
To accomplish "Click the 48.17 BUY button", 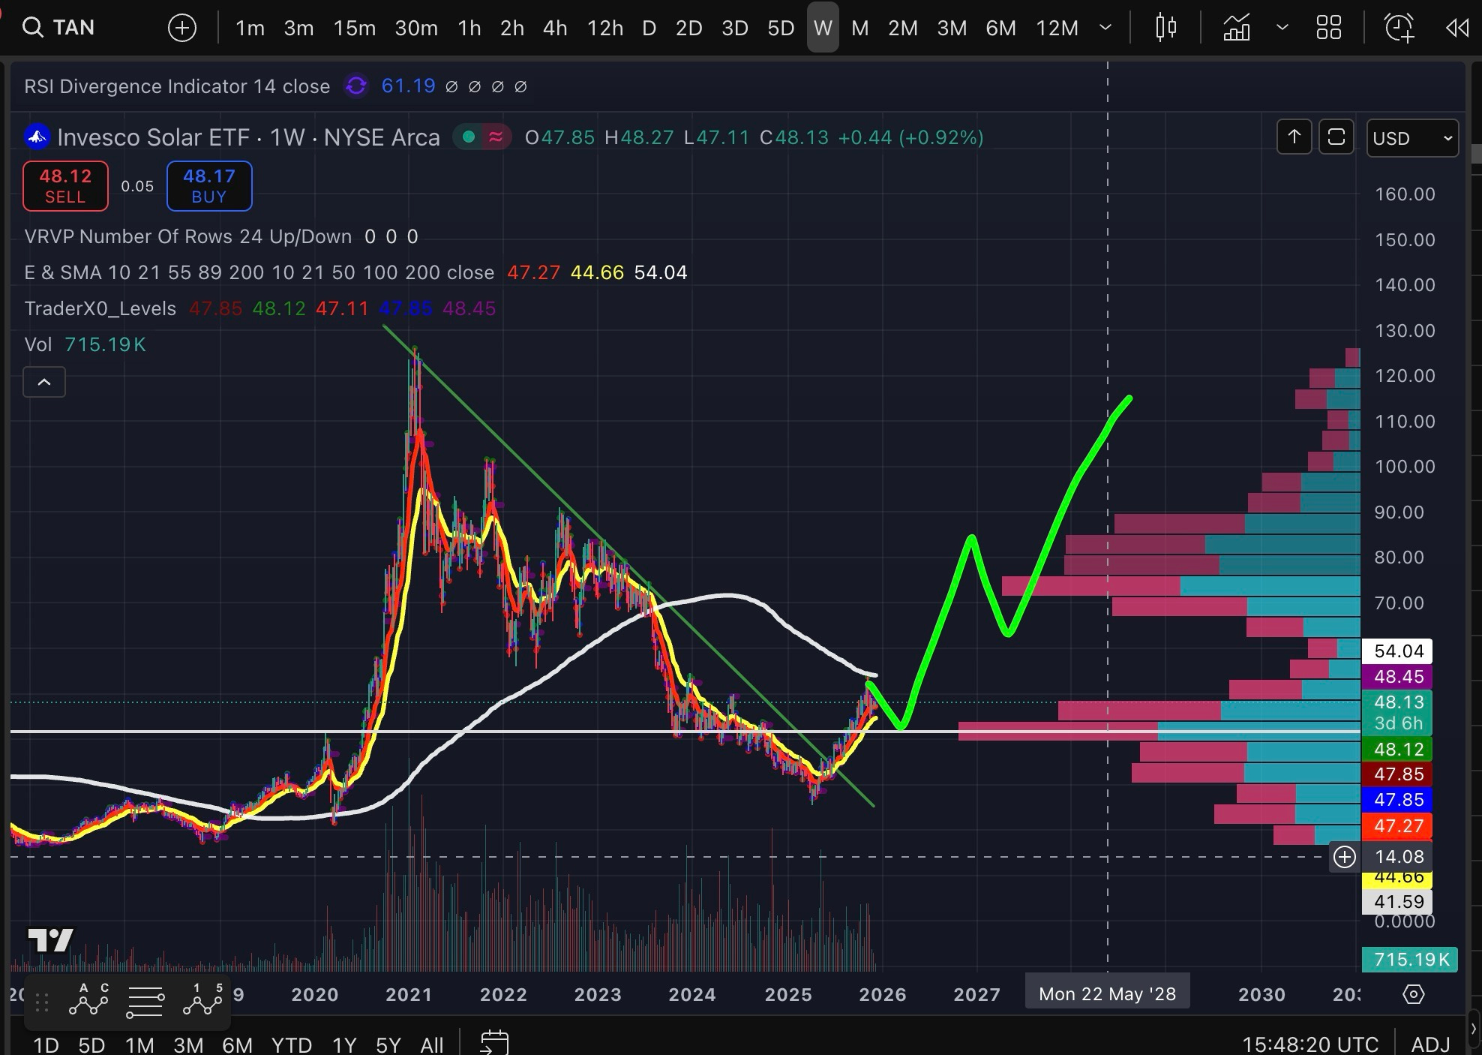I will 208,185.
